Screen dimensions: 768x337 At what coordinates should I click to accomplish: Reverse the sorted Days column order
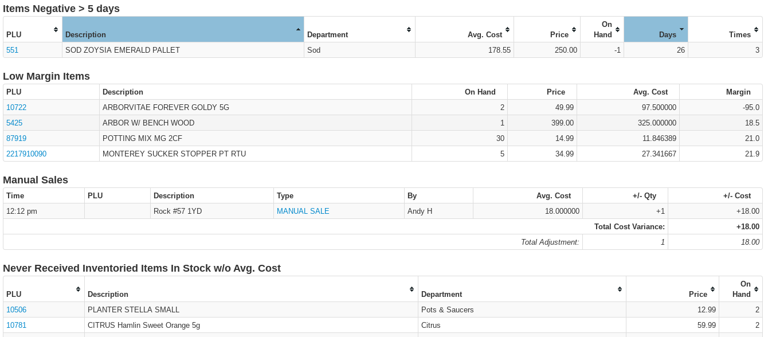(681, 29)
